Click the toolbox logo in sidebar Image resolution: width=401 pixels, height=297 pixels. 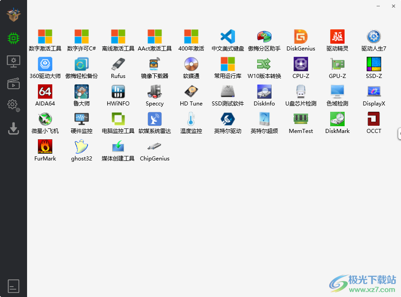pyautogui.click(x=14, y=14)
